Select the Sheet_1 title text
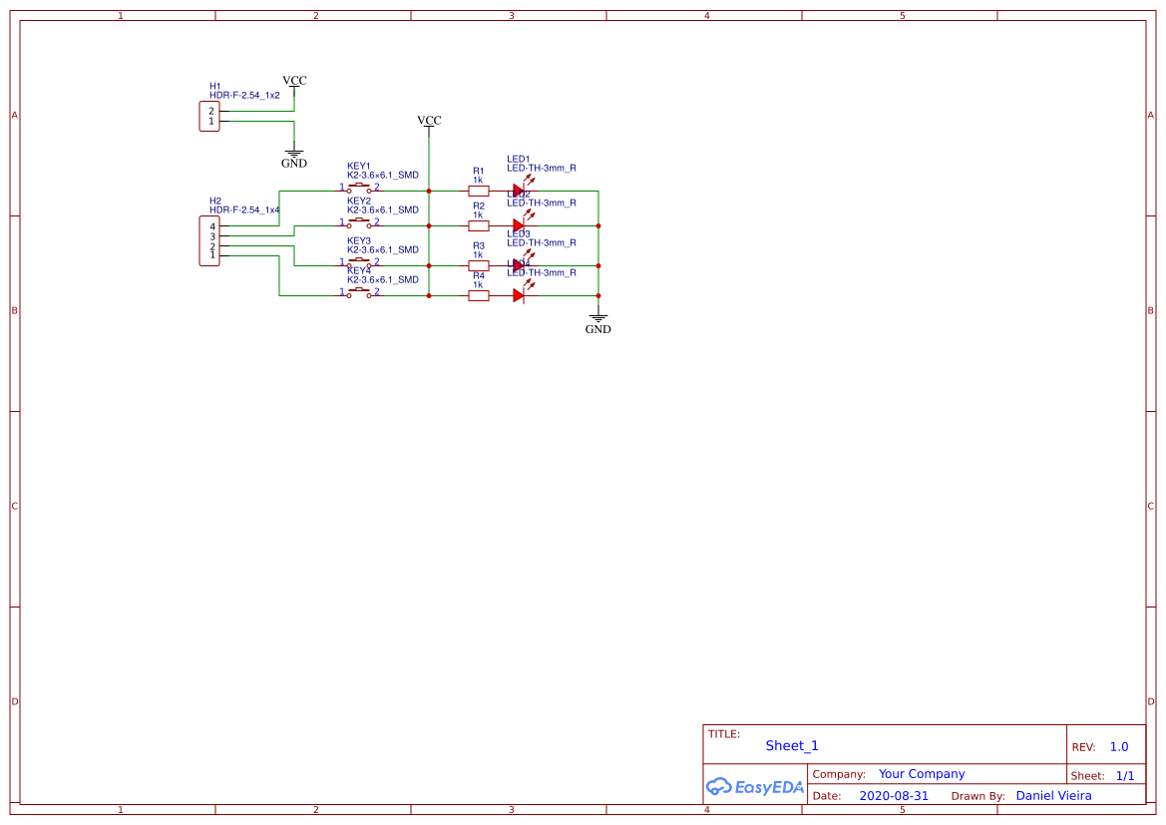This screenshot has width=1166, height=825. click(792, 745)
